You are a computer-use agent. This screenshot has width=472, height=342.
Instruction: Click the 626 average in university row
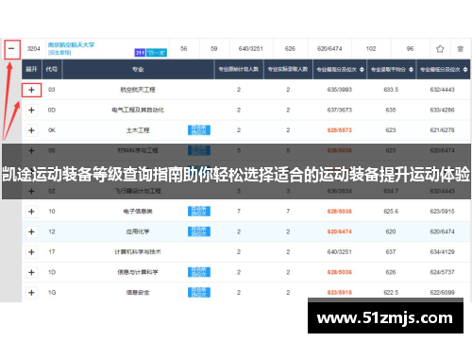pos(290,49)
